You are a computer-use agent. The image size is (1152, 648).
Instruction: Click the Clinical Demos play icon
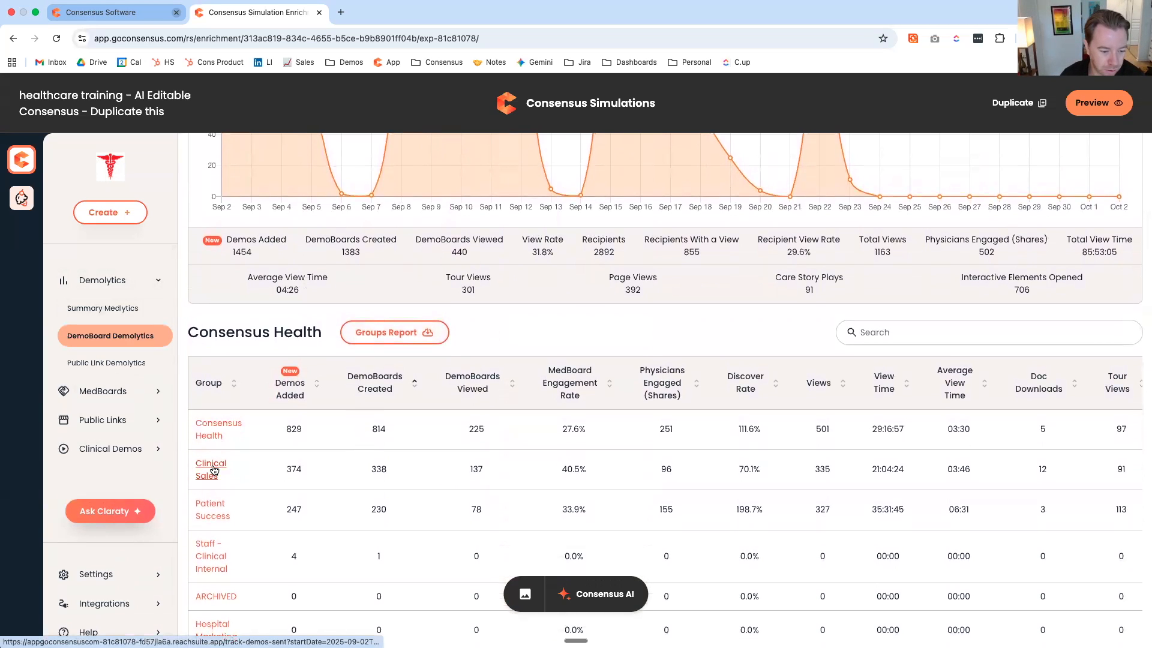coord(64,449)
